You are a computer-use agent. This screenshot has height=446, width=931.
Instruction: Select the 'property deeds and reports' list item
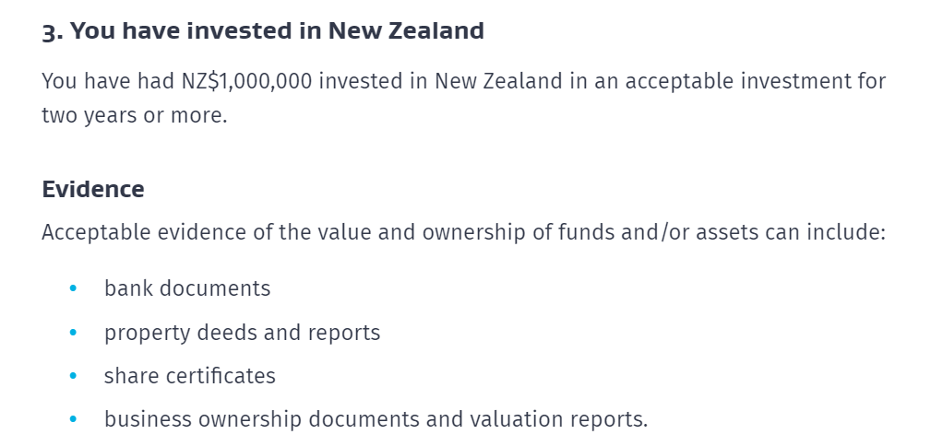tap(243, 333)
